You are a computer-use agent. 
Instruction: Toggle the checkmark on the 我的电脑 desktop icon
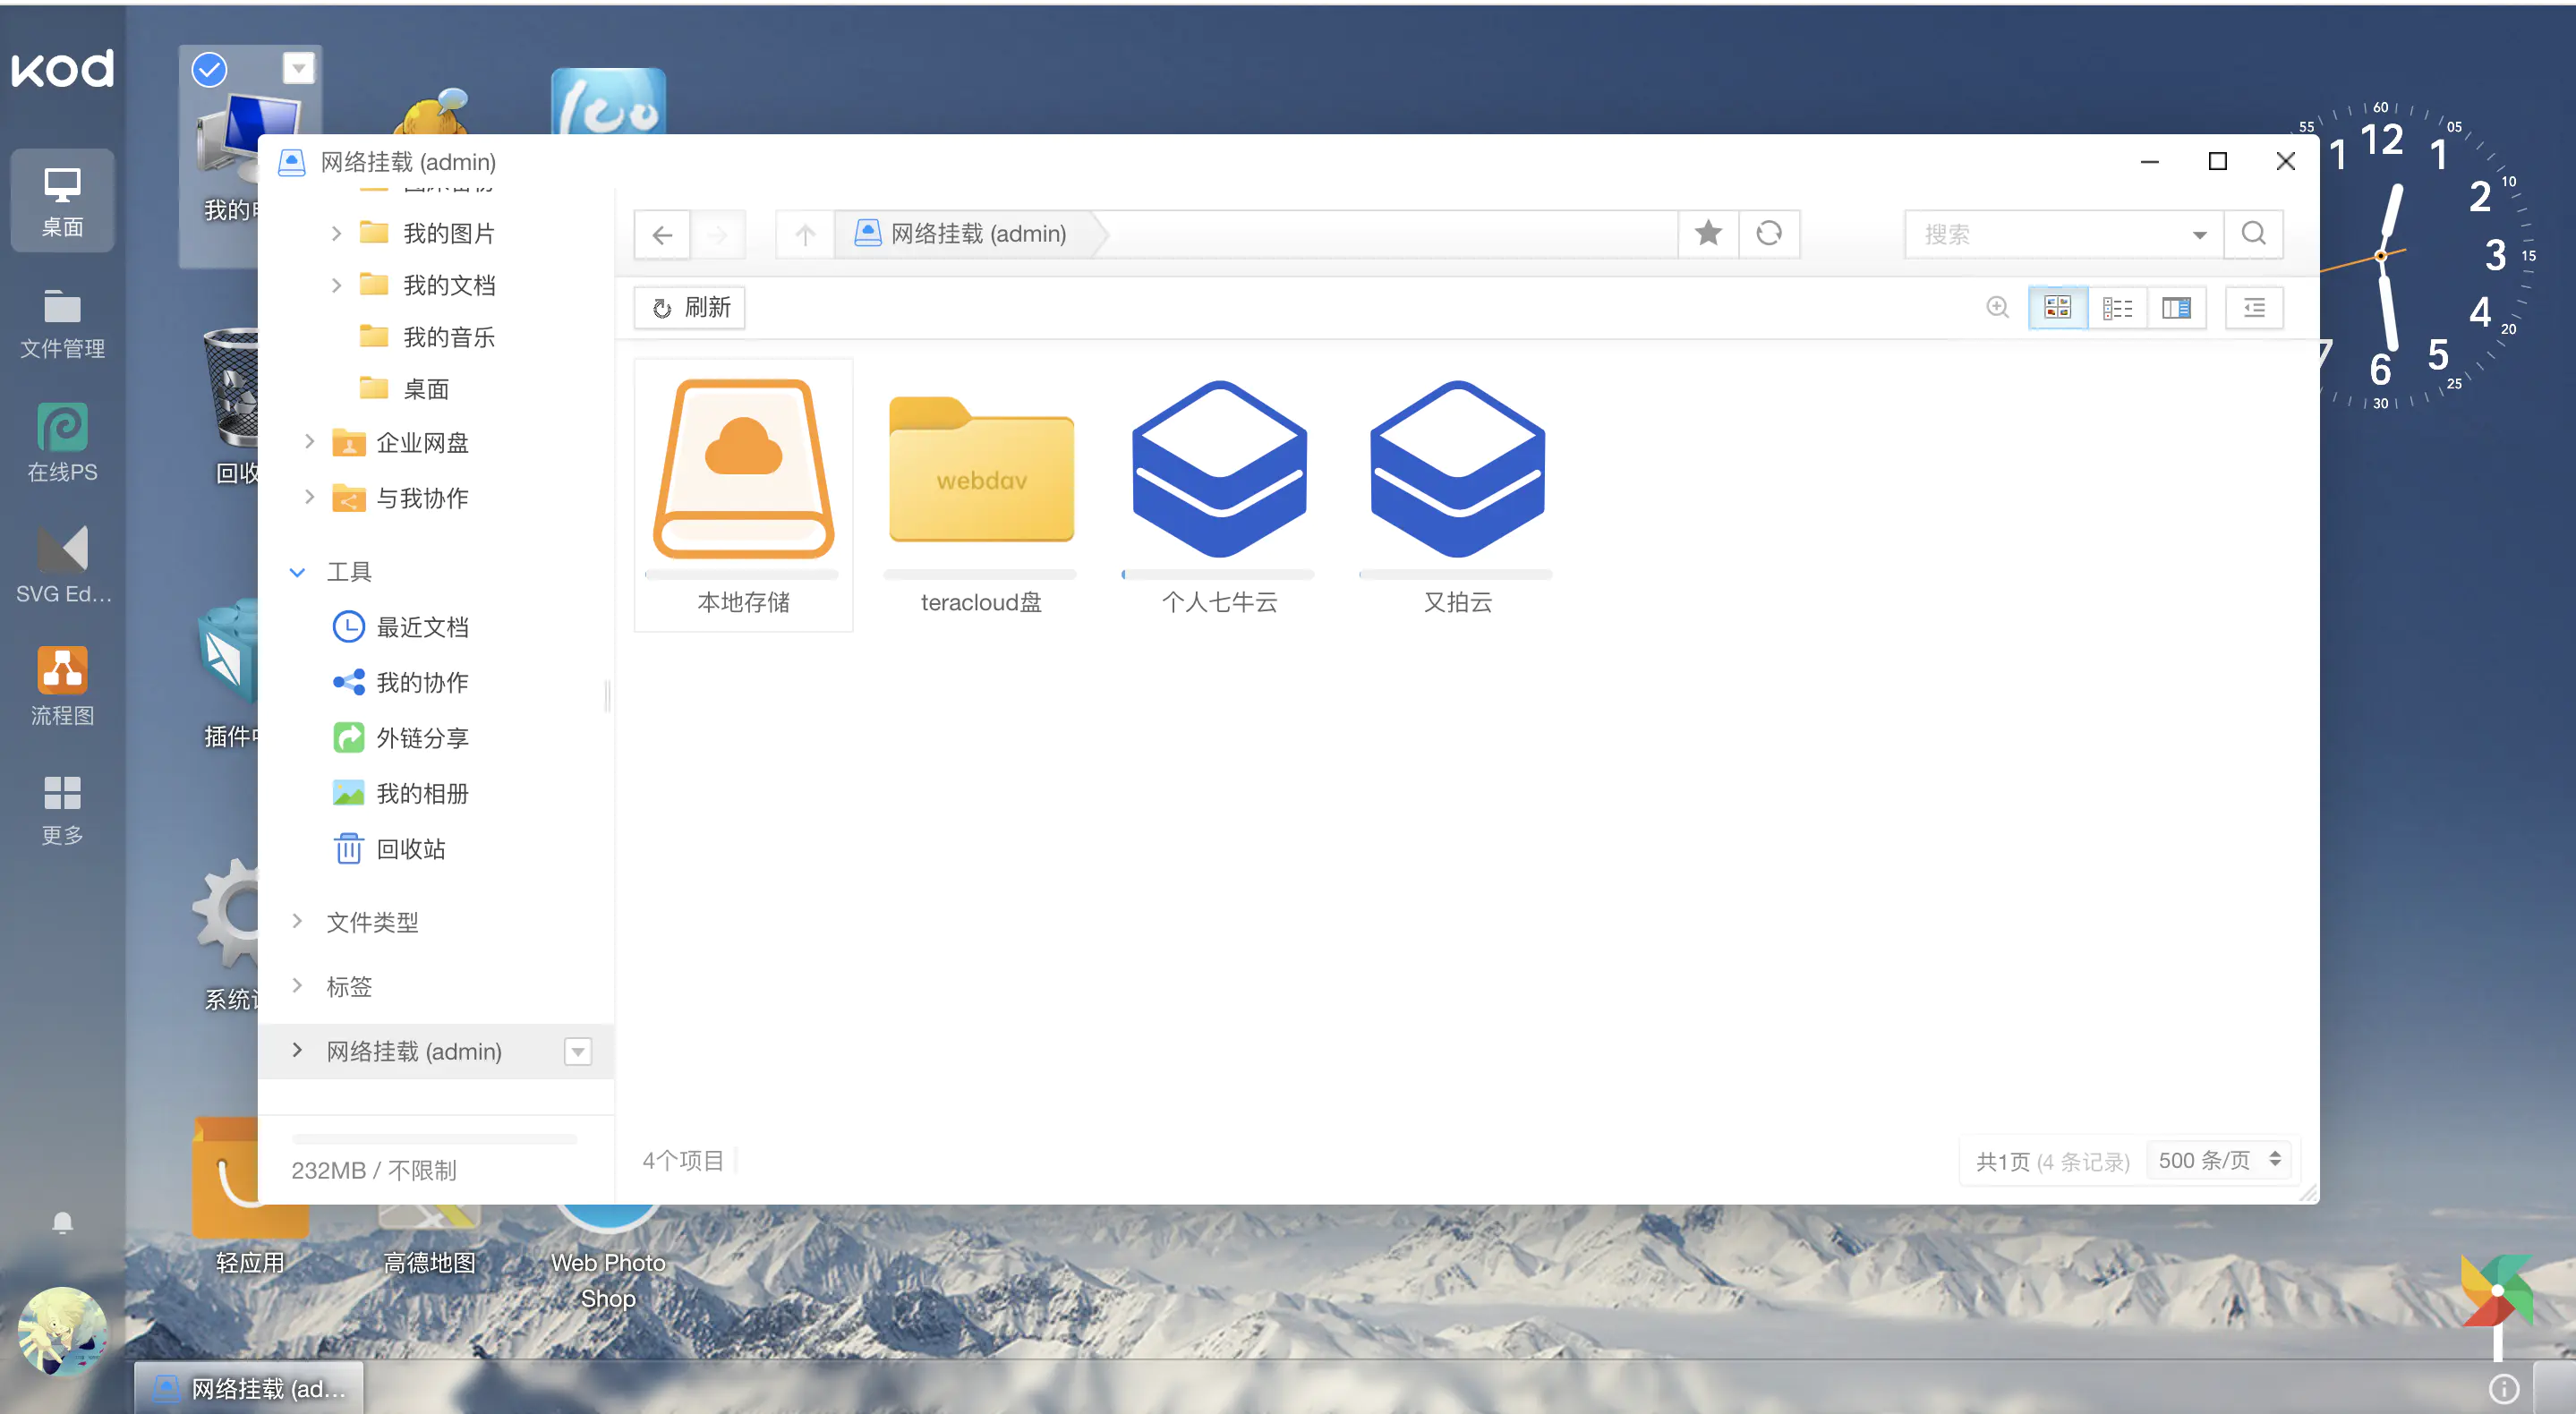point(209,69)
